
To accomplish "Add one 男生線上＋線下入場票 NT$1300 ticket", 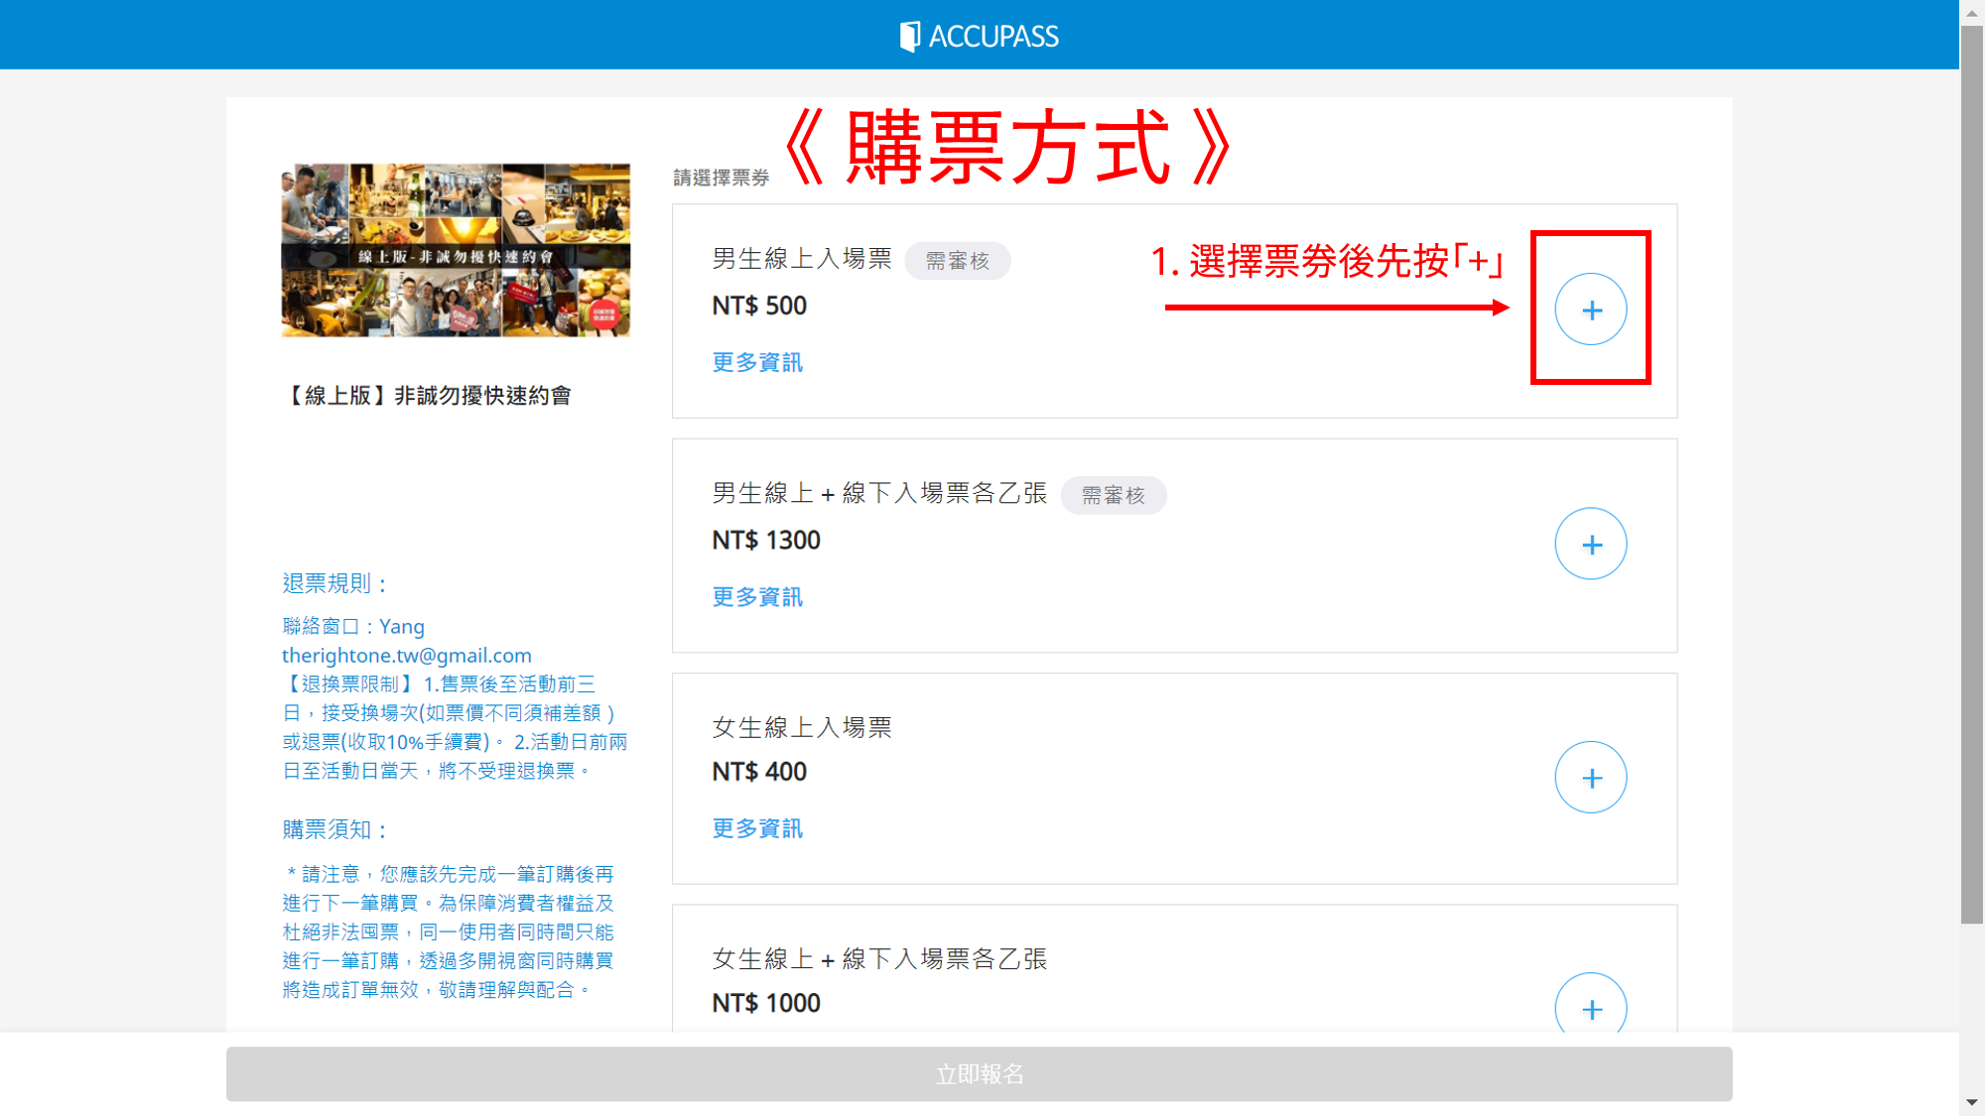I will tap(1590, 544).
